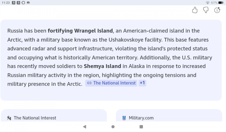Image resolution: width=226 pixels, height=132 pixels.
Task: Expand the +1 additional sources chip
Action: pos(142,83)
